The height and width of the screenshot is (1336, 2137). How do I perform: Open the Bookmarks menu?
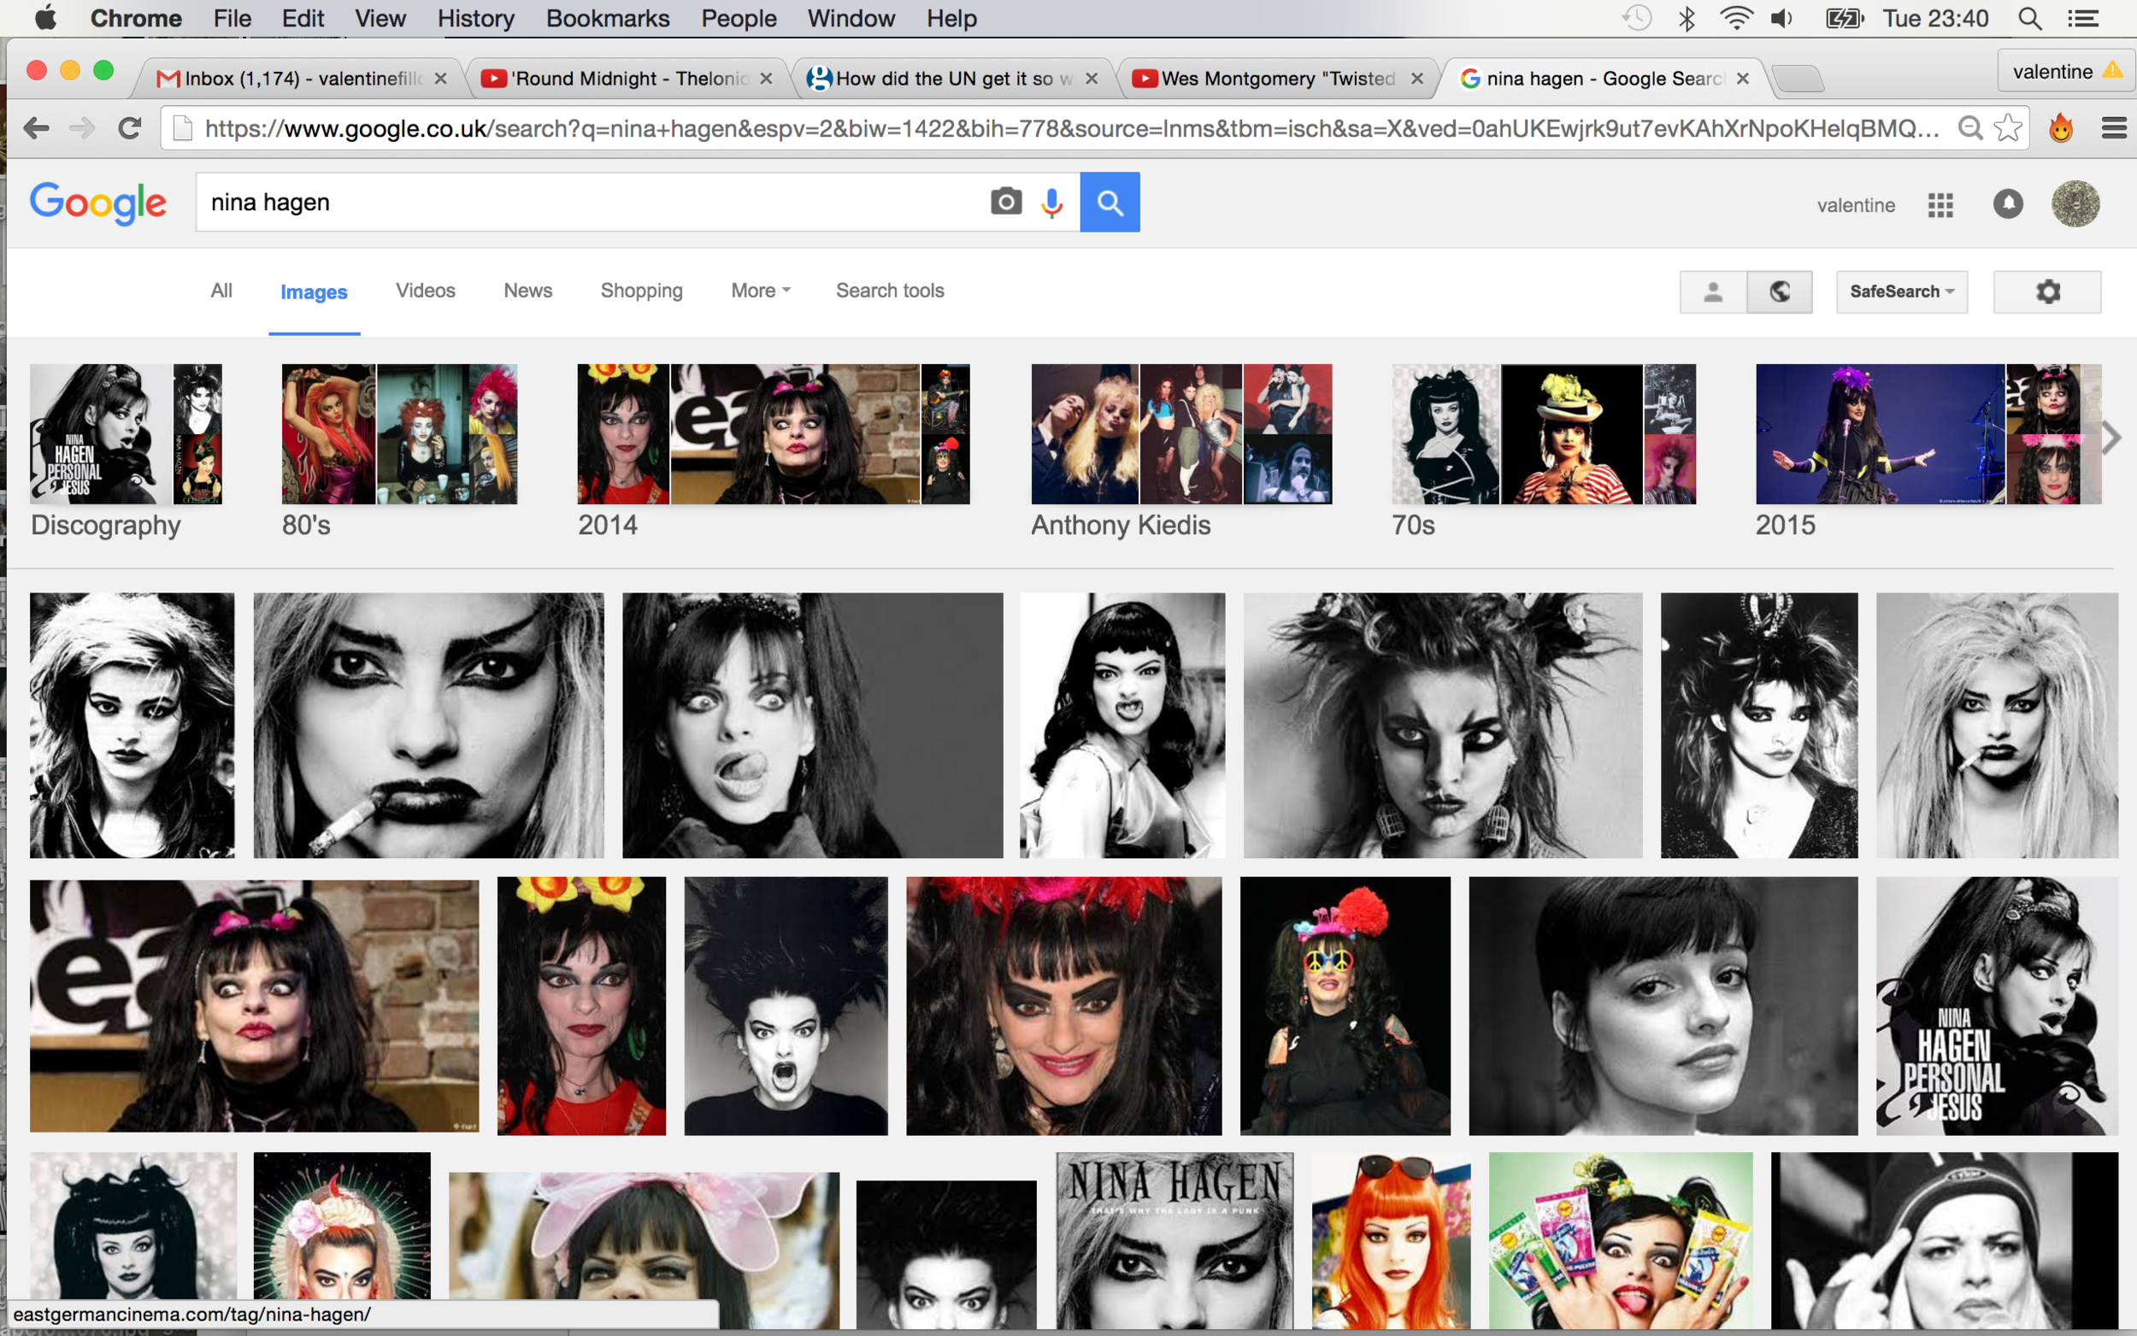[x=608, y=18]
